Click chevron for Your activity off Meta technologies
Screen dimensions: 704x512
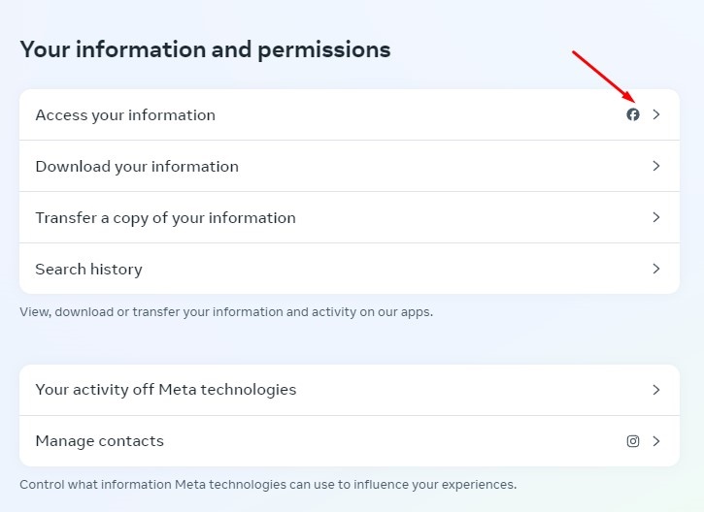[656, 390]
